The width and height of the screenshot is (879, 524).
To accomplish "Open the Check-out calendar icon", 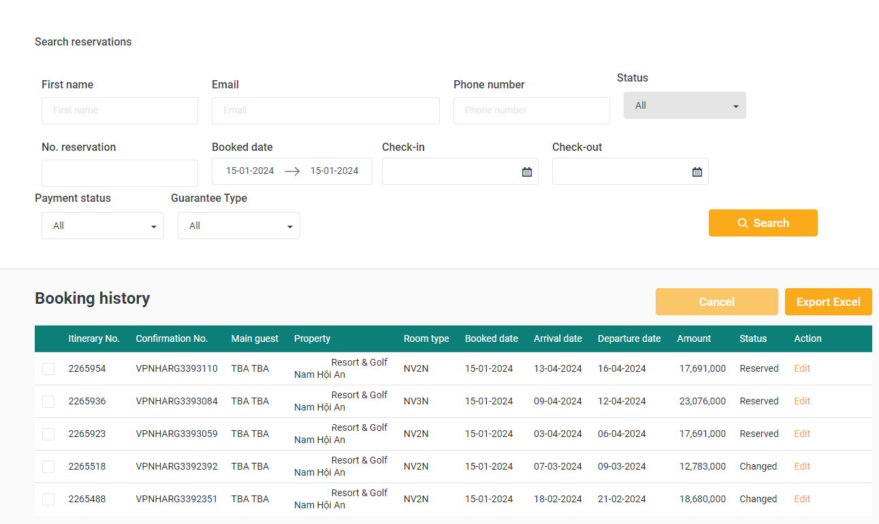I will point(697,172).
